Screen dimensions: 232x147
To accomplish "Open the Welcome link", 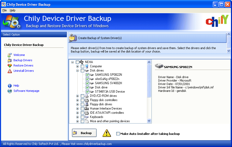I will [x=19, y=55].
